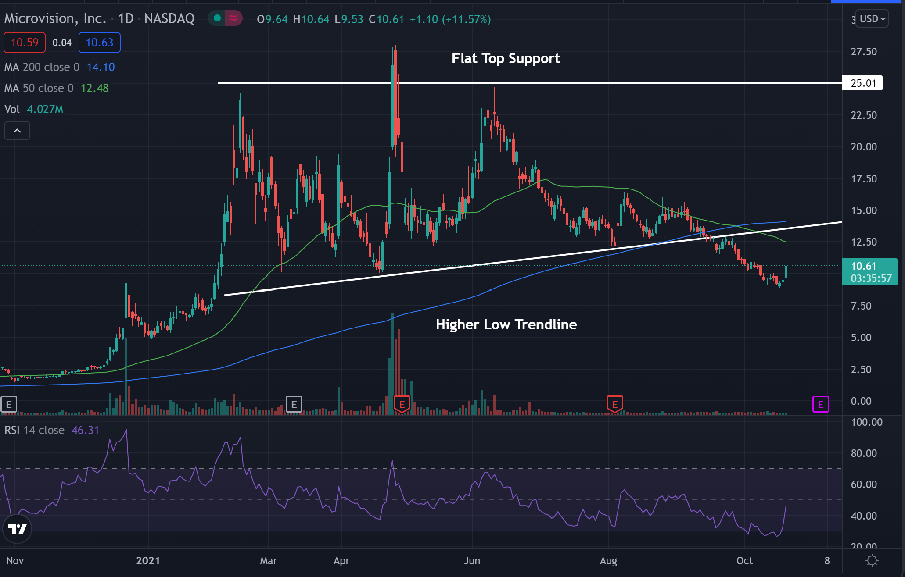Screen dimensions: 905x577
Task: Click the RSI value 46.31
Action: coord(85,430)
